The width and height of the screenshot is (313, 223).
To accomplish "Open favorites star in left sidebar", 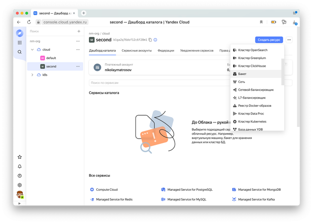I will pos(20,157).
